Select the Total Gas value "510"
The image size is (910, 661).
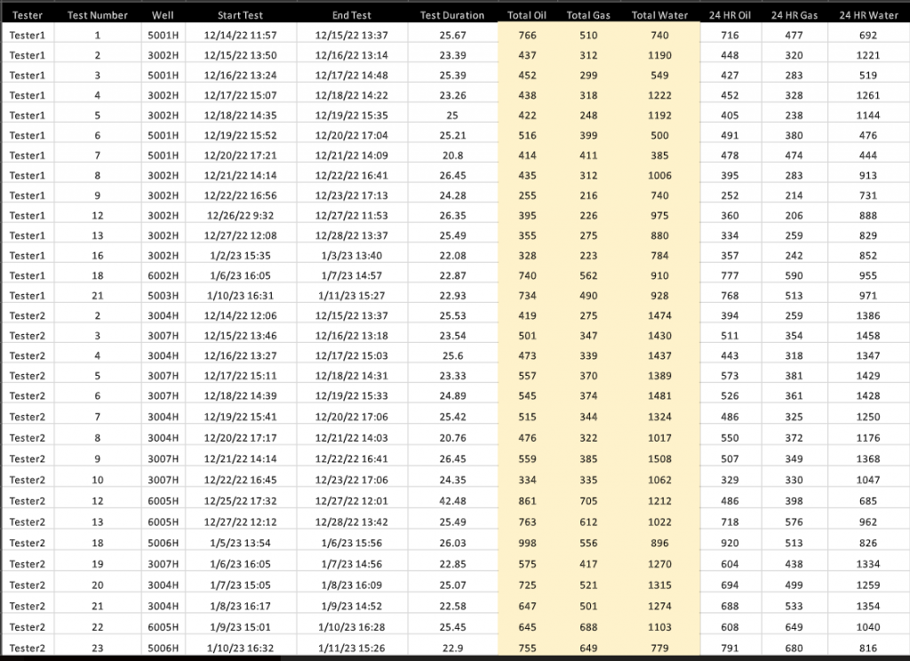pyautogui.click(x=588, y=36)
